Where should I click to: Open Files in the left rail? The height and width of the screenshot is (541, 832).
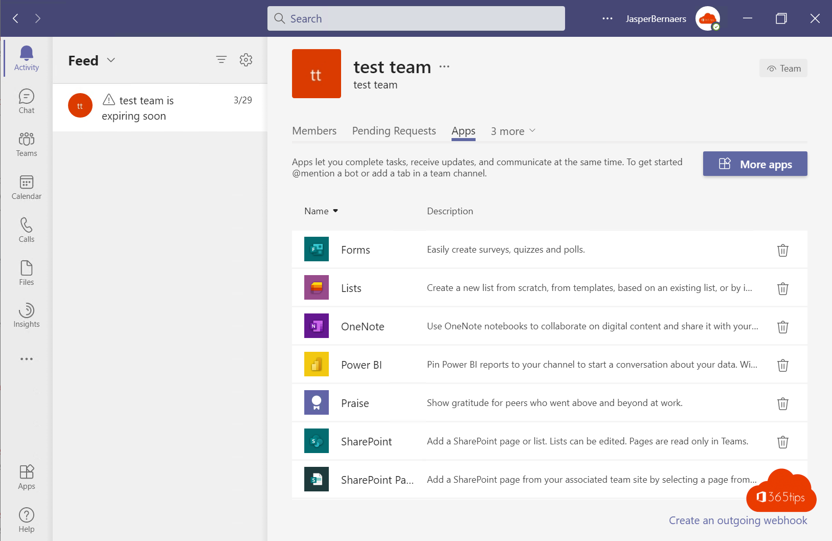pos(27,273)
